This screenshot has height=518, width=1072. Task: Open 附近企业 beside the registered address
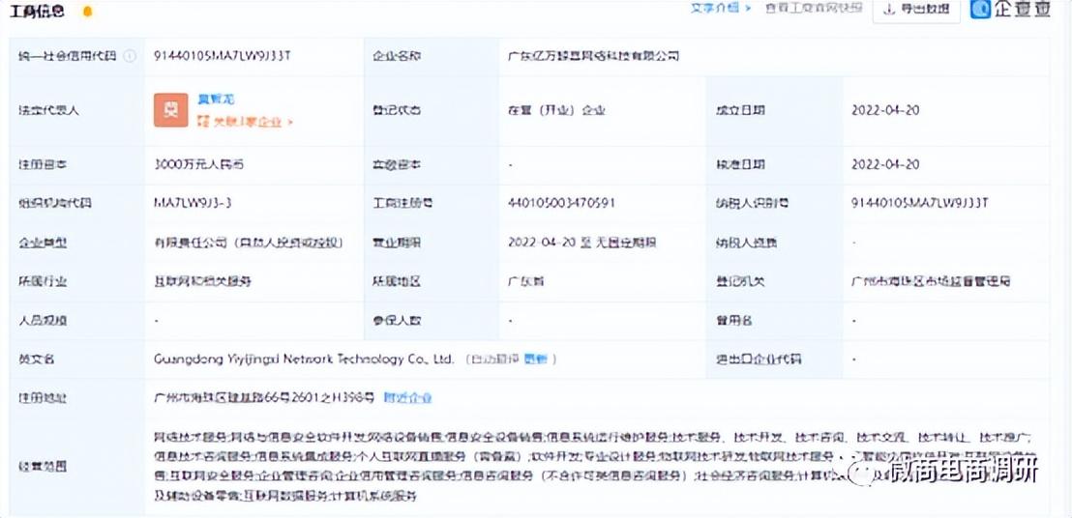coord(407,397)
